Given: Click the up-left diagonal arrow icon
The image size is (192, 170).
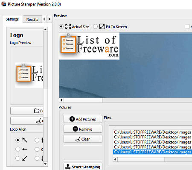Looking at the screenshot, I should (x=25, y=140).
